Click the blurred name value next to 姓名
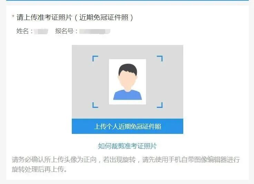This screenshot has height=184, width=254. pyautogui.click(x=41, y=31)
